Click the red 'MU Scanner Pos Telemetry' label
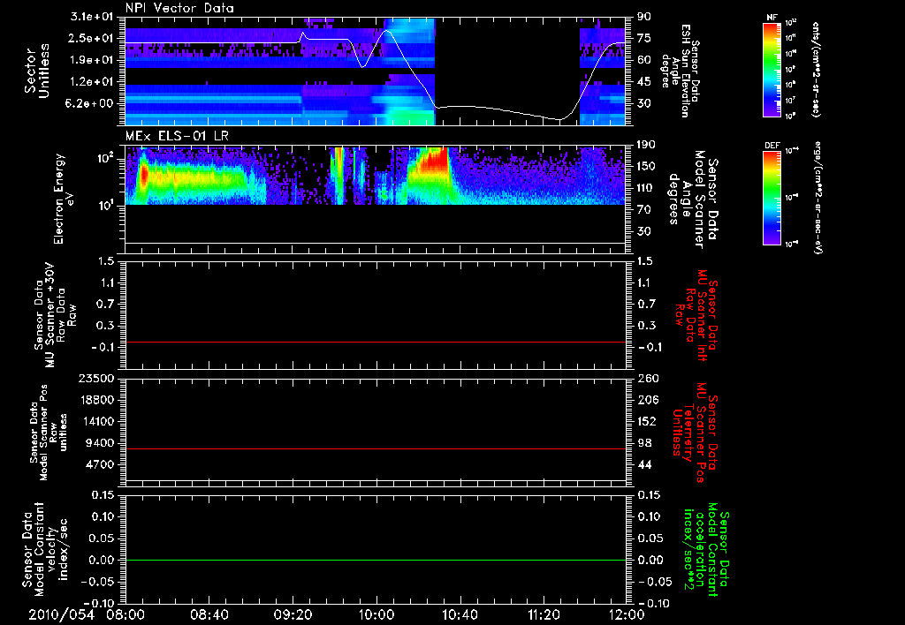The image size is (905, 625). [695, 433]
